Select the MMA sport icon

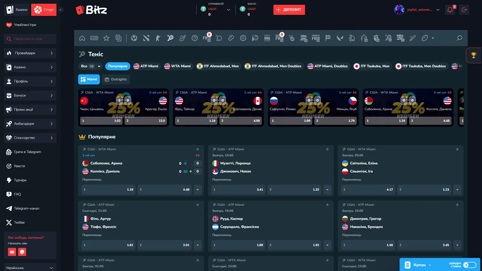click(x=267, y=38)
